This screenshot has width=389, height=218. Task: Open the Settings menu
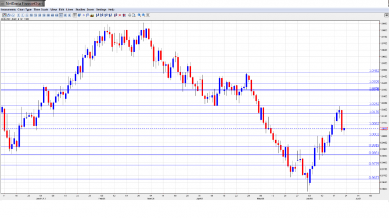click(101, 9)
